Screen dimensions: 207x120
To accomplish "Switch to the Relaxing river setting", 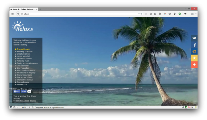I will tap(23, 61).
